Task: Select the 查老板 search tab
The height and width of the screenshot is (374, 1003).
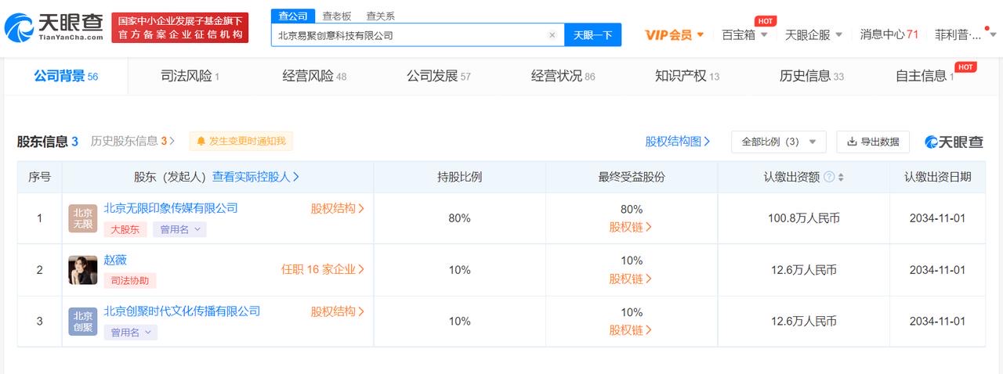Action: pyautogui.click(x=337, y=16)
